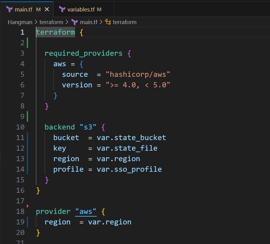Viewport: 270px width, 244px height.
Task: Expand the chevron after the terraform folder breadcrumb
Action: 67,22
